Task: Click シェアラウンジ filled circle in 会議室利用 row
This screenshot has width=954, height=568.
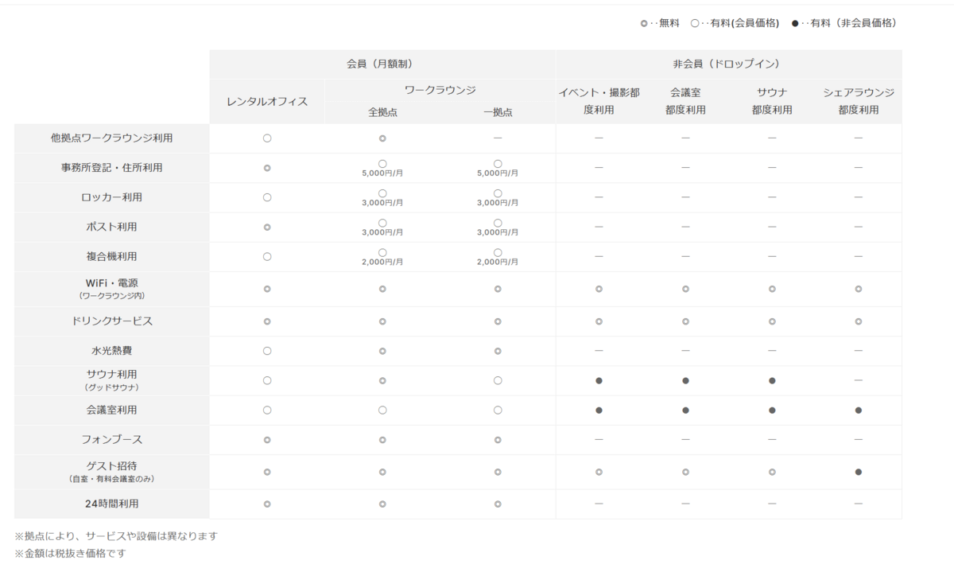Action: [859, 410]
